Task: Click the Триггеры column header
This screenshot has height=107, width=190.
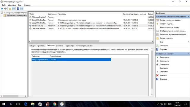Action: point(62,14)
